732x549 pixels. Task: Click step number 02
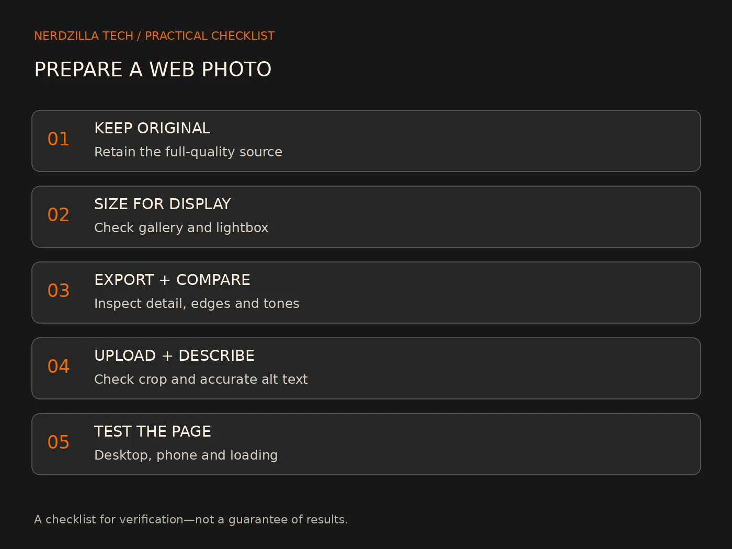coord(59,214)
